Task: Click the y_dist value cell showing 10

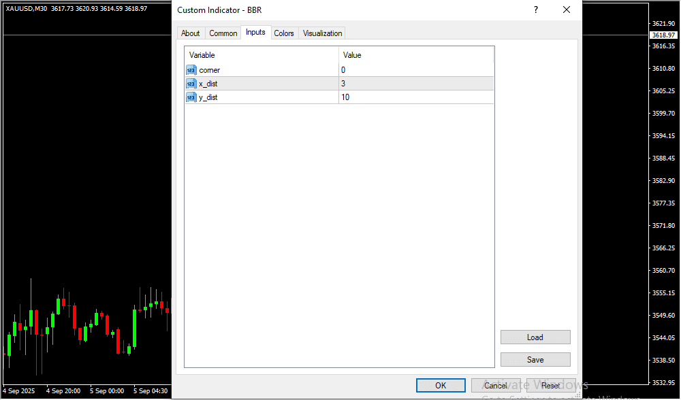Action: point(416,97)
